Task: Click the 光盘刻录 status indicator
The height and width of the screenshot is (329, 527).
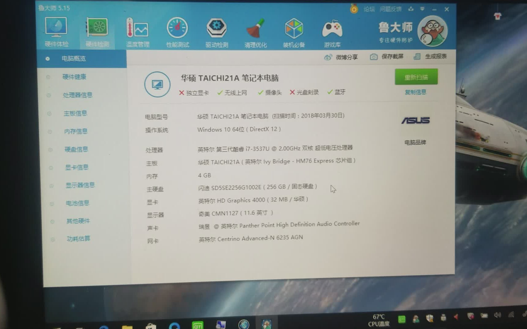Action: click(x=304, y=92)
